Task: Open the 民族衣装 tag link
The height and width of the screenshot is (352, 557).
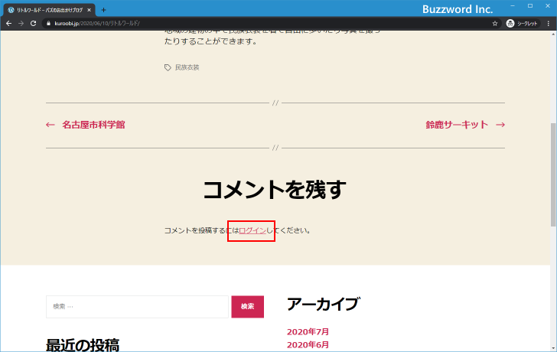Action: point(187,67)
